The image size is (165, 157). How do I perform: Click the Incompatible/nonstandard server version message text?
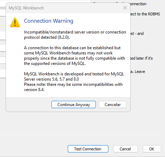pos(75,35)
